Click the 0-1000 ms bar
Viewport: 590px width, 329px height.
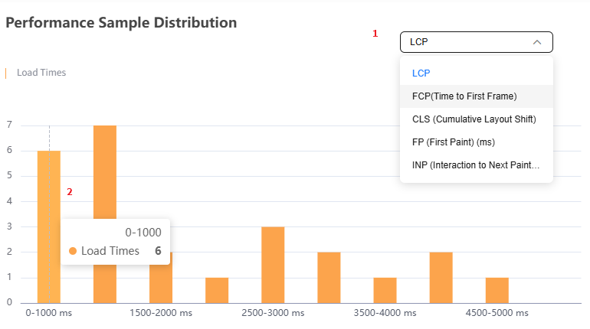tap(49, 191)
